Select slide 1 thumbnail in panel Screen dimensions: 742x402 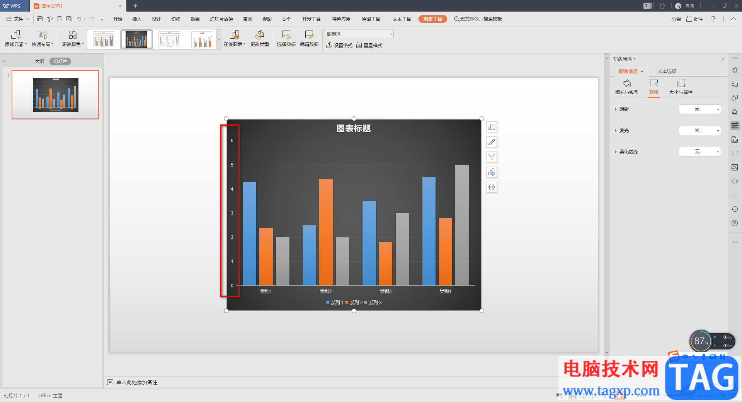tap(55, 95)
